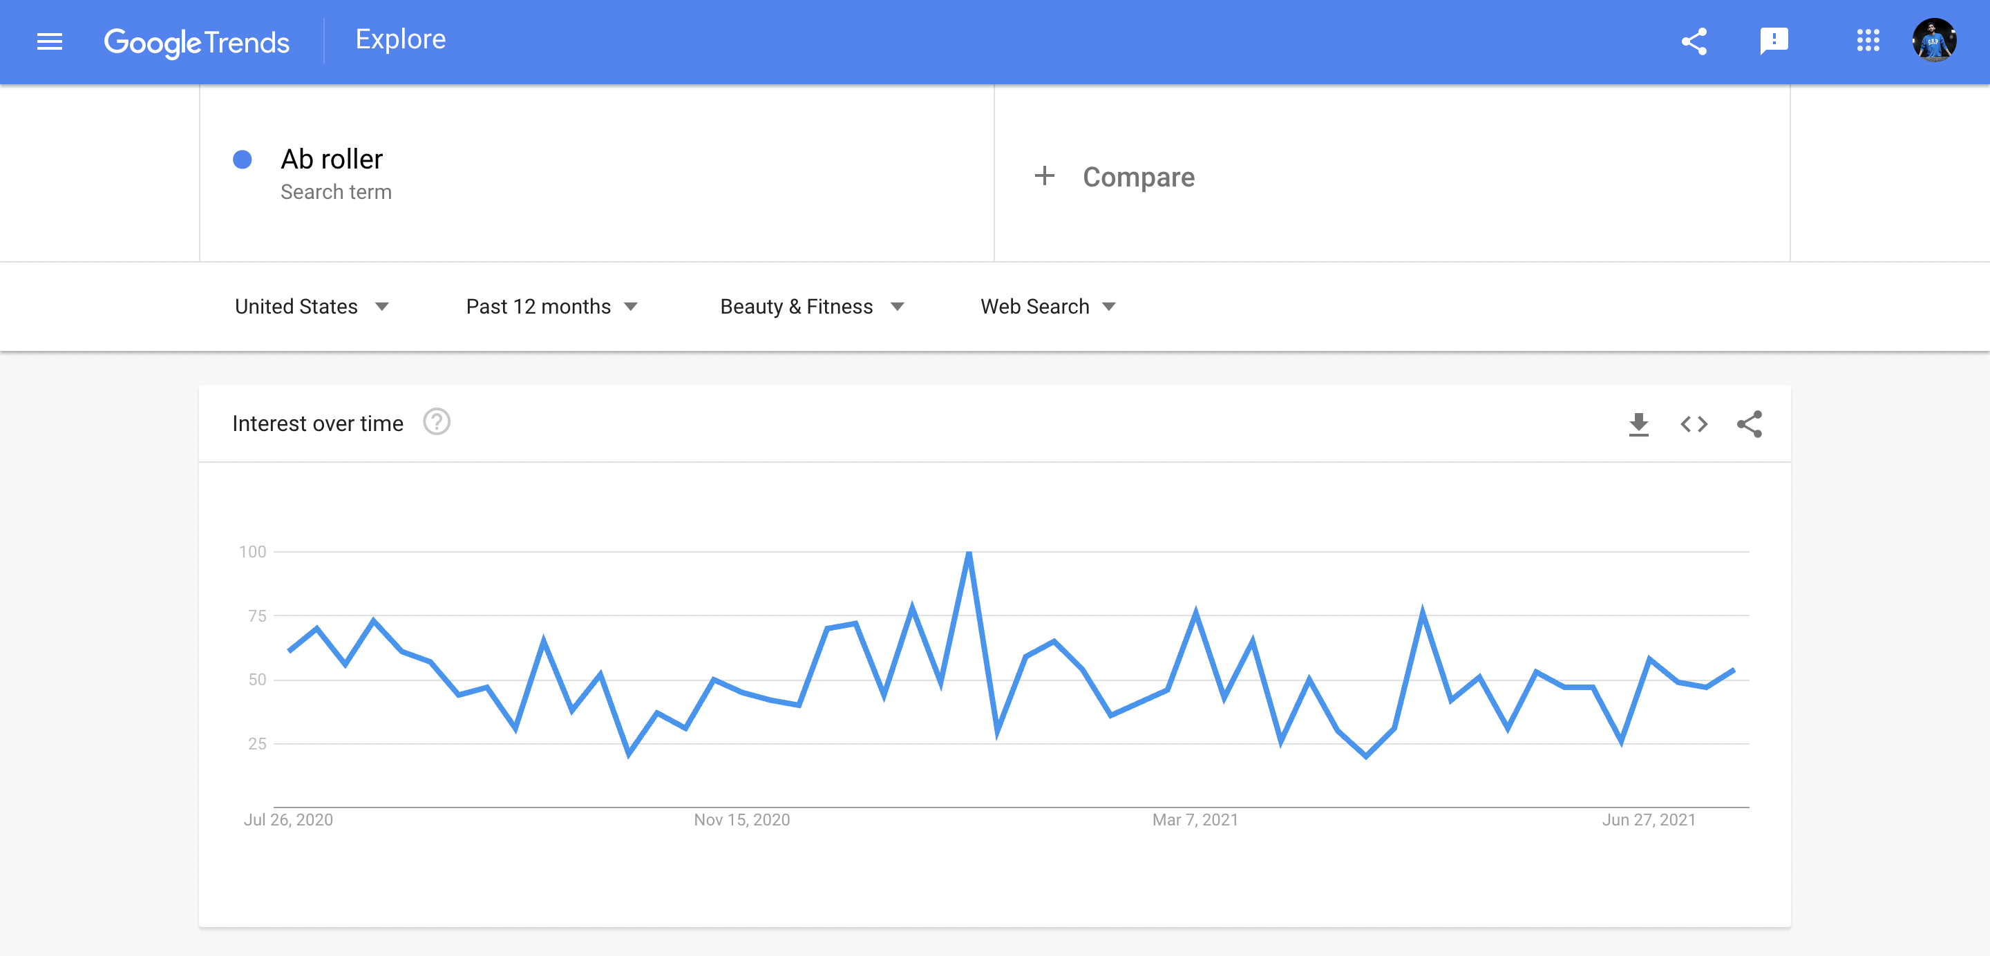This screenshot has width=1990, height=956.
Task: Click the blue Ab roller color dot
Action: [x=243, y=160]
